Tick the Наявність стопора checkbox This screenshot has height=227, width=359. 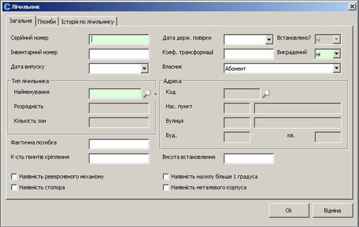click(x=14, y=187)
